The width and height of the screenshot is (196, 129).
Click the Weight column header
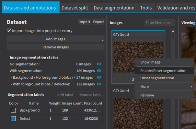click(x=55, y=103)
